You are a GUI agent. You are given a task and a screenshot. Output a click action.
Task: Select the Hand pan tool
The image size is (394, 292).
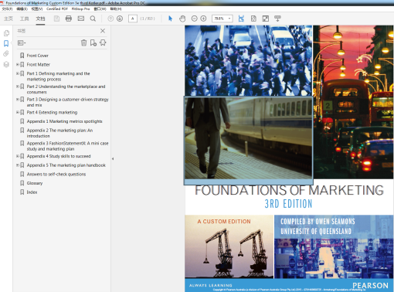182,19
